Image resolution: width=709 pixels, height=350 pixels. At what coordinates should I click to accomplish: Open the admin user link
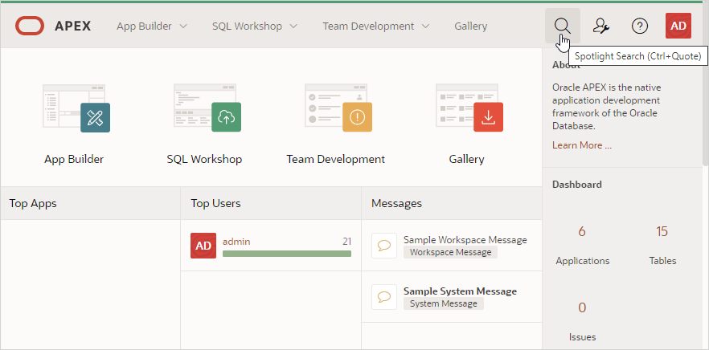(236, 242)
